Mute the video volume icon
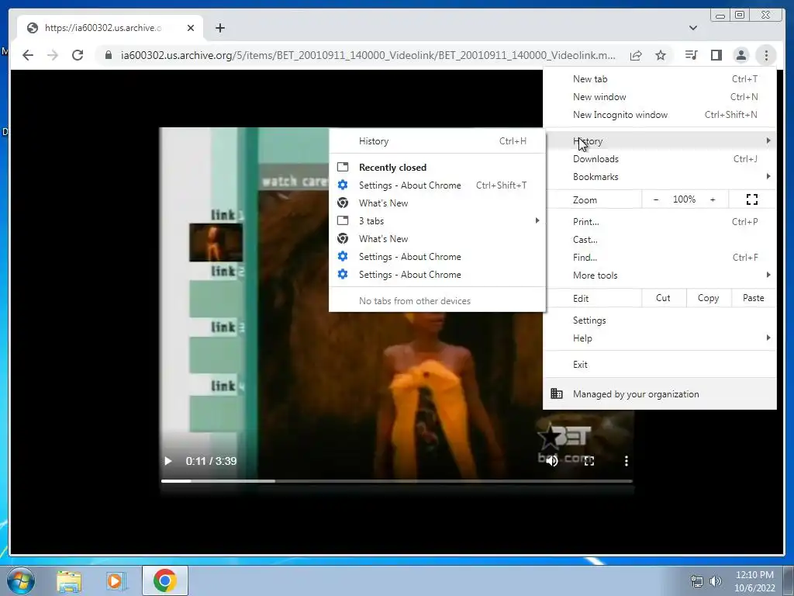 [x=552, y=461]
